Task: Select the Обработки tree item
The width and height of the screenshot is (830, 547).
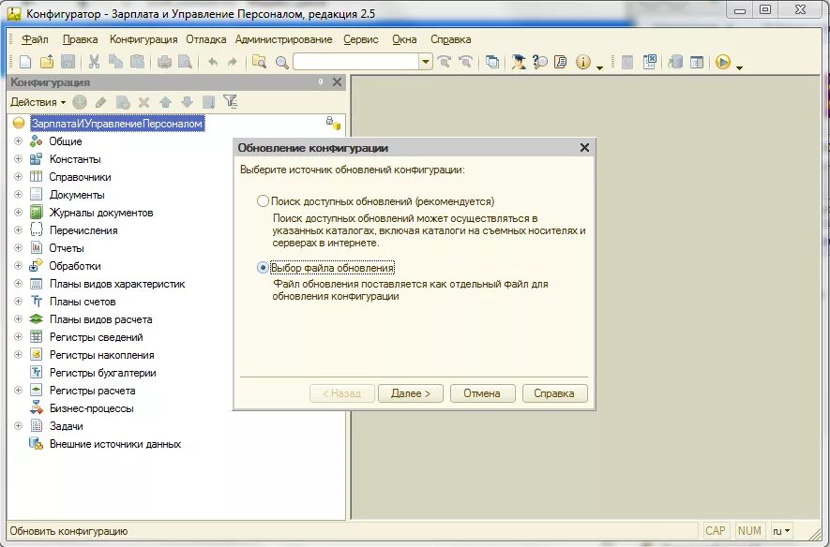Action: pos(75,266)
